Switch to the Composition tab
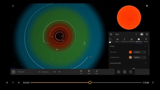Viewport: 160px width, 90px height. [131, 40]
